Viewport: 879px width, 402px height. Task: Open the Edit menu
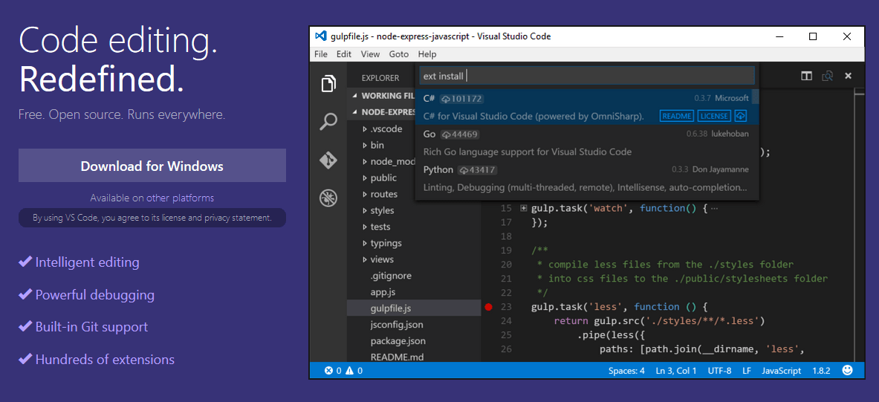pyautogui.click(x=343, y=54)
